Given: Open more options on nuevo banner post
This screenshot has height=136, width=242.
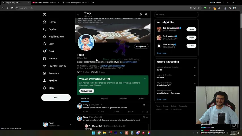Looking at the screenshot, I should click(x=147, y=105).
